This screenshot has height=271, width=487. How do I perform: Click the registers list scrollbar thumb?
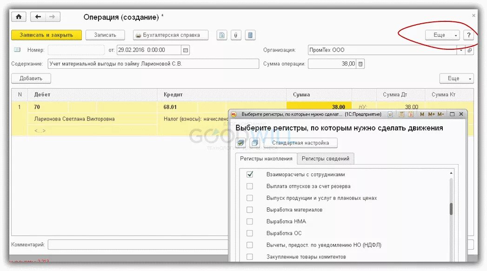click(x=451, y=209)
